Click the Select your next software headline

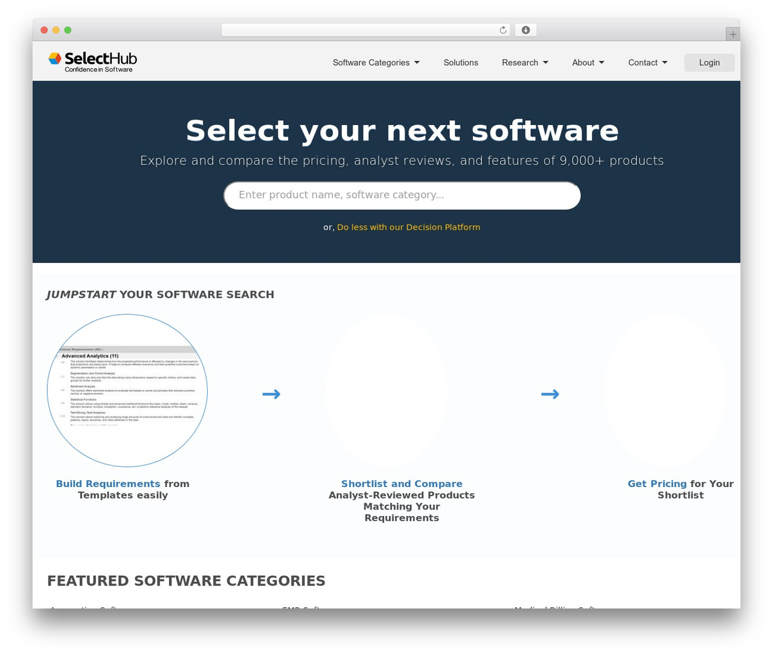tap(402, 131)
